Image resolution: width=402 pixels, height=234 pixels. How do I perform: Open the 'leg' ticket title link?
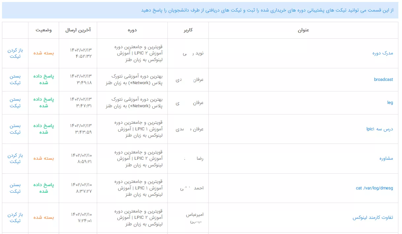(390, 103)
